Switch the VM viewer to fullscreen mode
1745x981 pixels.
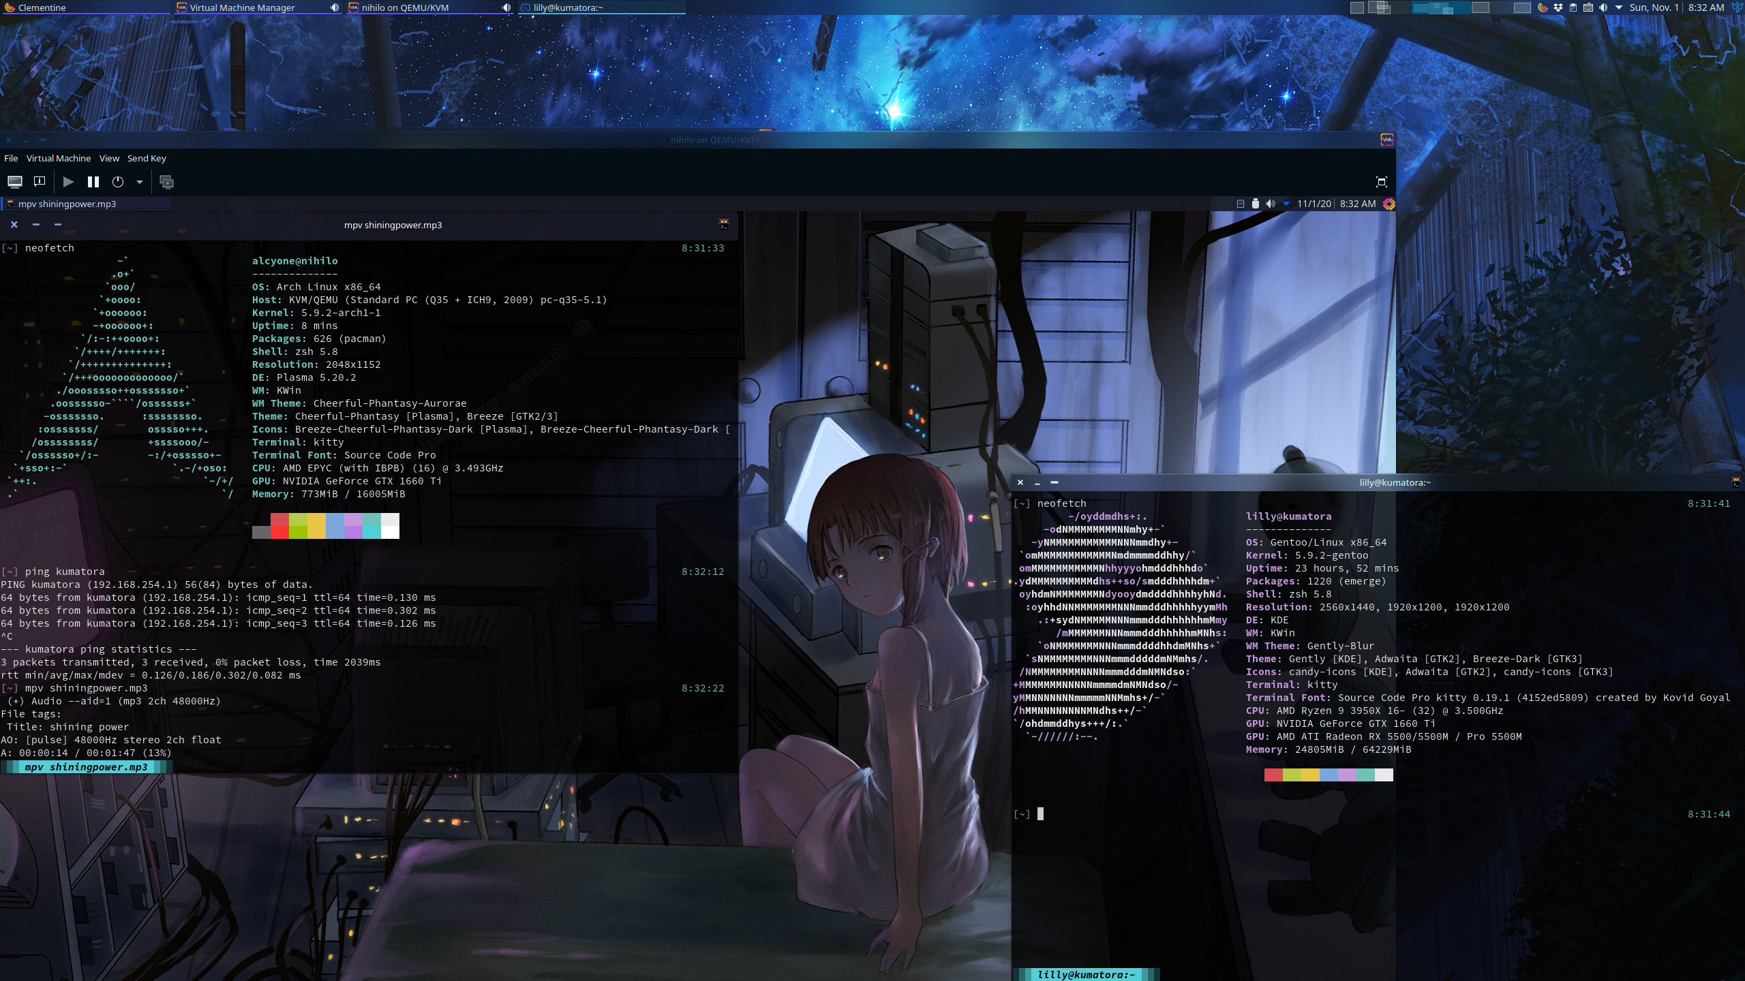click(1381, 182)
